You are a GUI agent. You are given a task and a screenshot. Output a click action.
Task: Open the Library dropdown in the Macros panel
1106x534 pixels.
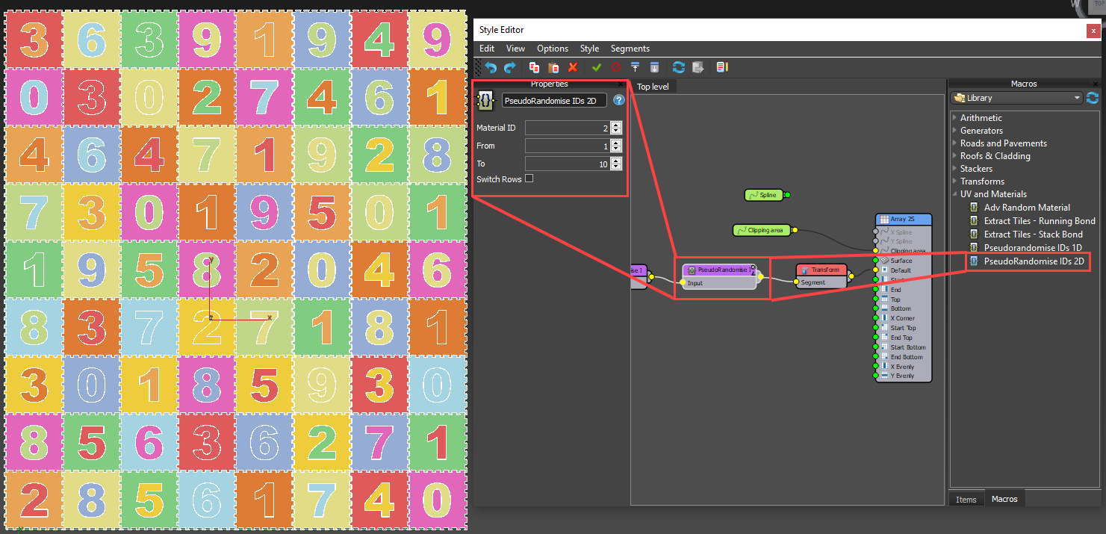(1077, 97)
